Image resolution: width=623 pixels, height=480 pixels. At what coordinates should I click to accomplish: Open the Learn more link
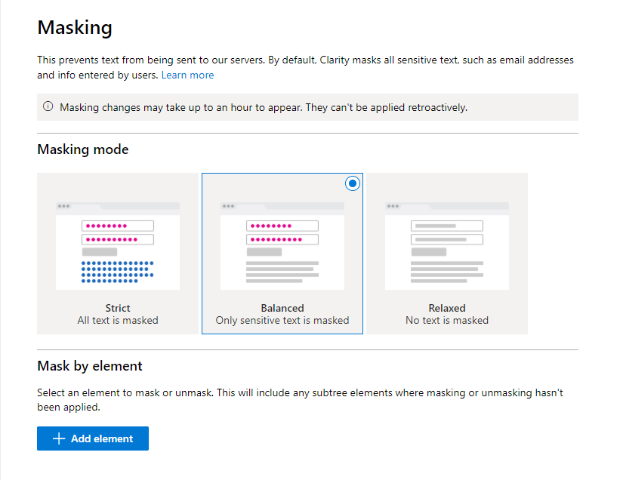[187, 75]
